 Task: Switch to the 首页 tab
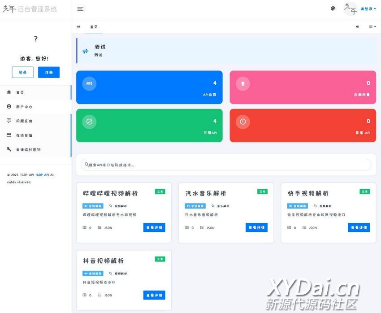click(x=94, y=27)
